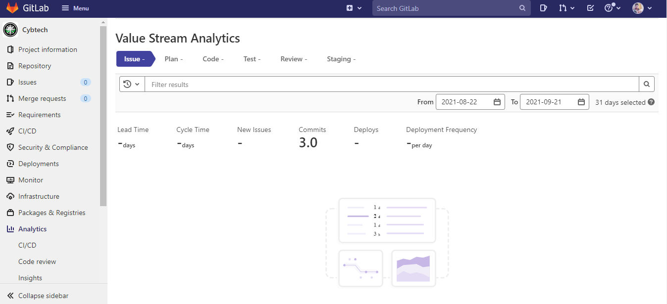This screenshot has width=667, height=304.
Task: Open Code review under Analytics
Action: click(x=37, y=261)
